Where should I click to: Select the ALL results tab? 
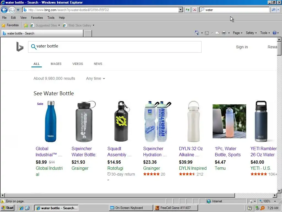37,64
